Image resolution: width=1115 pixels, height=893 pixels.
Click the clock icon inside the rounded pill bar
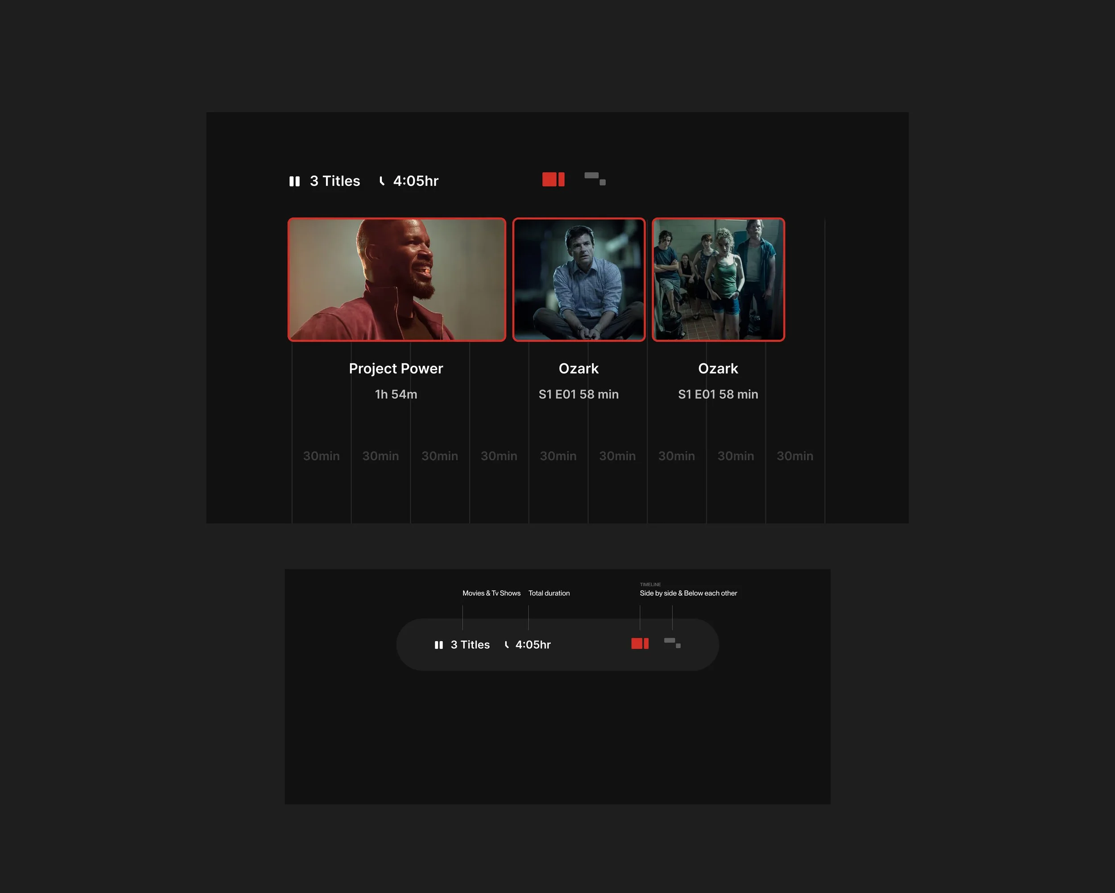click(x=507, y=645)
